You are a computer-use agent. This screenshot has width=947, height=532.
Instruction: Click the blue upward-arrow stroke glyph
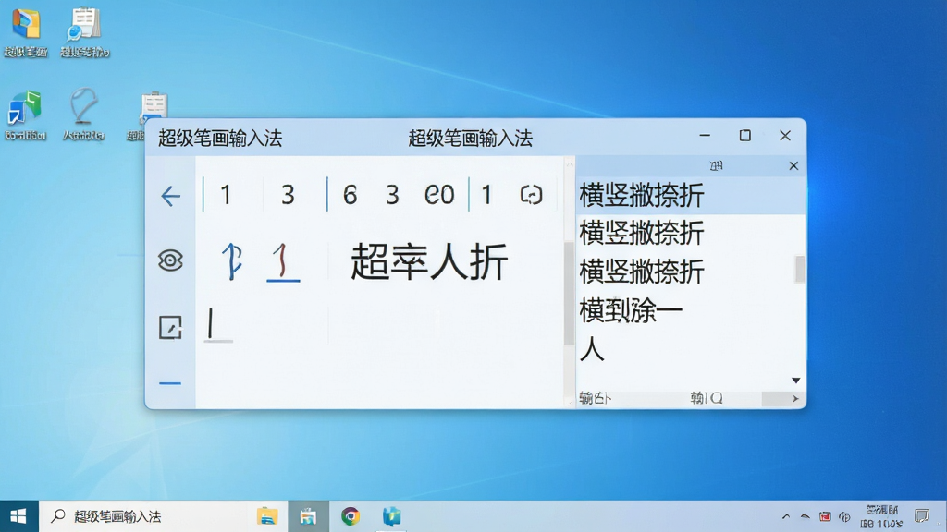click(232, 261)
